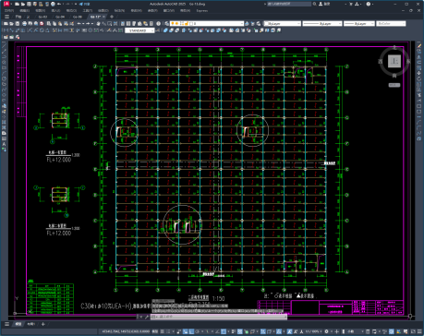Image resolution: width=424 pixels, height=336 pixels.
Task: Open workspace switching gear in status bar
Action: [x=326, y=331]
